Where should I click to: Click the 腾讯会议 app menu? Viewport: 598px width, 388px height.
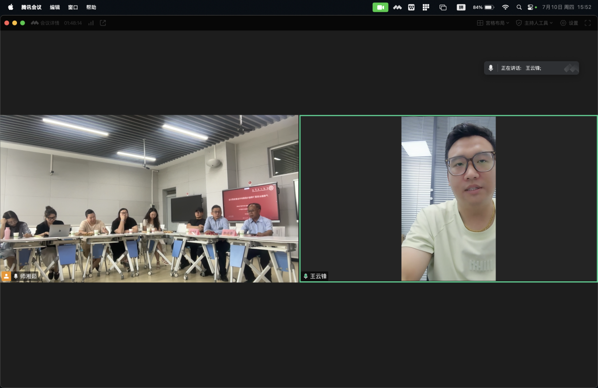tap(31, 7)
